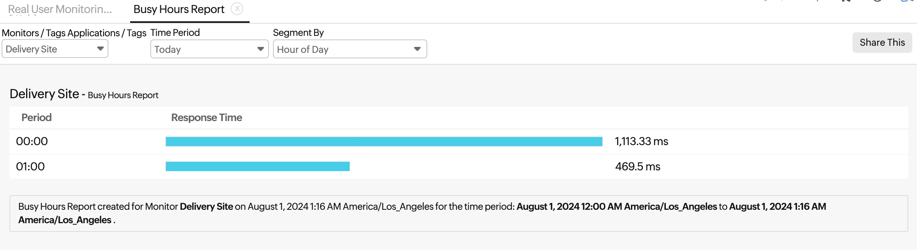This screenshot has width=917, height=250.
Task: Click the Monitors / Tags Applications label
Action: [x=74, y=33]
